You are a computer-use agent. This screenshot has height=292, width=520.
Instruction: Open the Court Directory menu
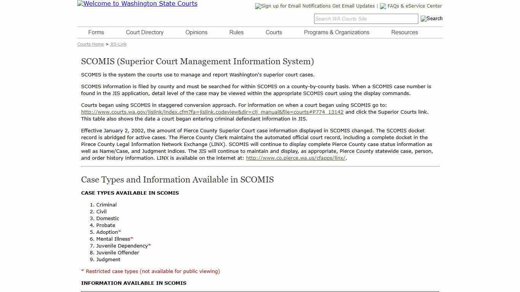[145, 32]
